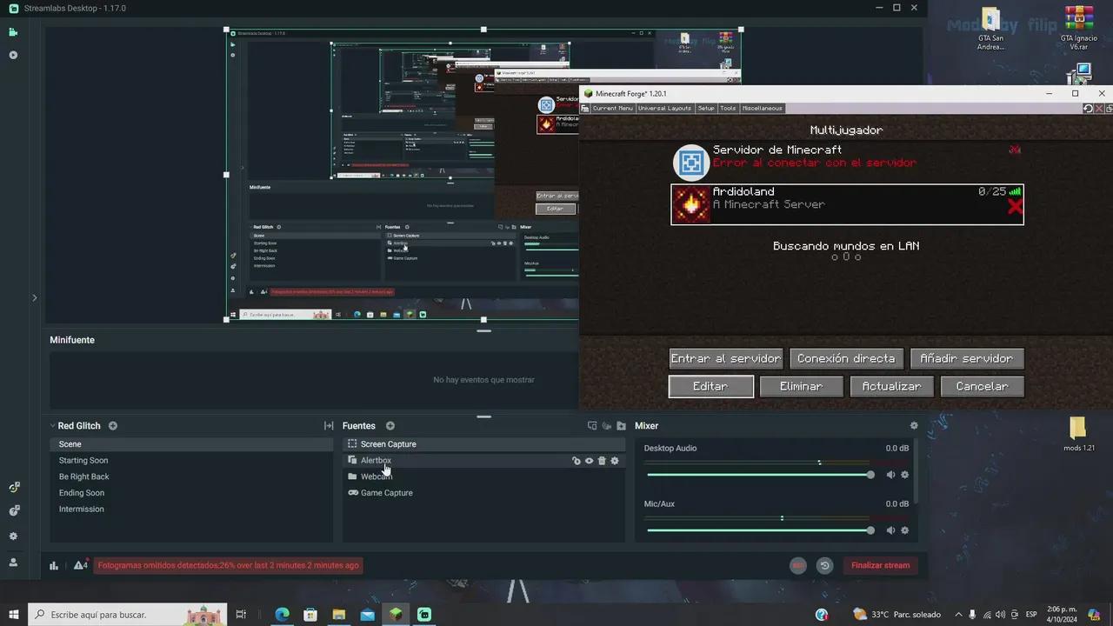The height and width of the screenshot is (626, 1113).
Task: Click the leftmost icon in the Fuentes header
Action: click(592, 426)
